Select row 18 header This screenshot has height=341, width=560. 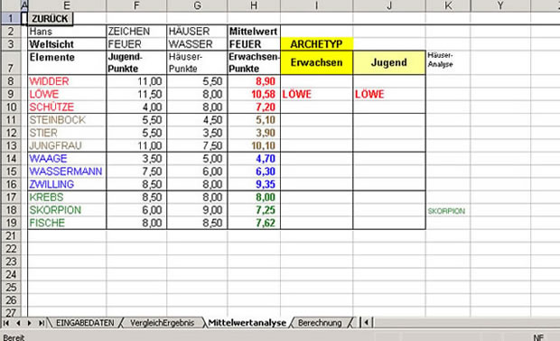click(x=11, y=210)
